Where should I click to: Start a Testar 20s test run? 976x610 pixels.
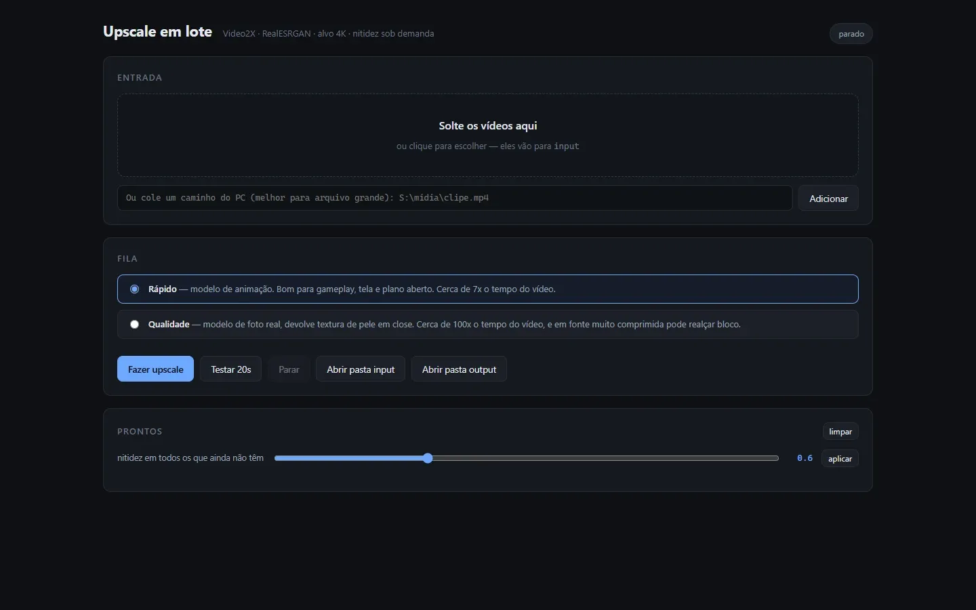pyautogui.click(x=231, y=369)
